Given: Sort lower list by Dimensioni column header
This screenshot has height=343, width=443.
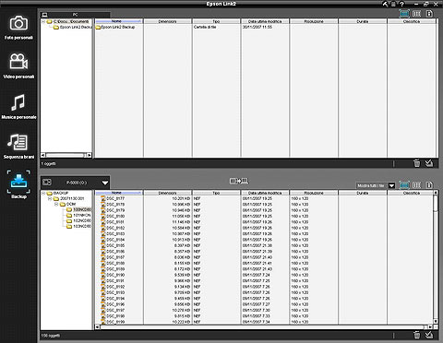Looking at the screenshot, I should click(x=168, y=193).
